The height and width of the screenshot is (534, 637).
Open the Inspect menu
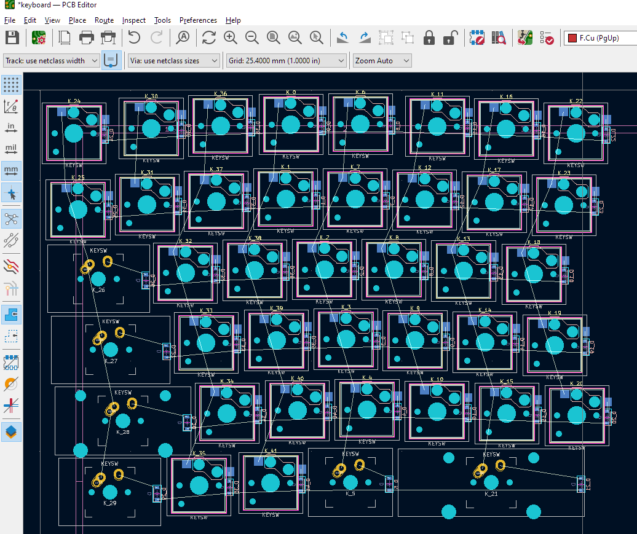[x=133, y=20]
